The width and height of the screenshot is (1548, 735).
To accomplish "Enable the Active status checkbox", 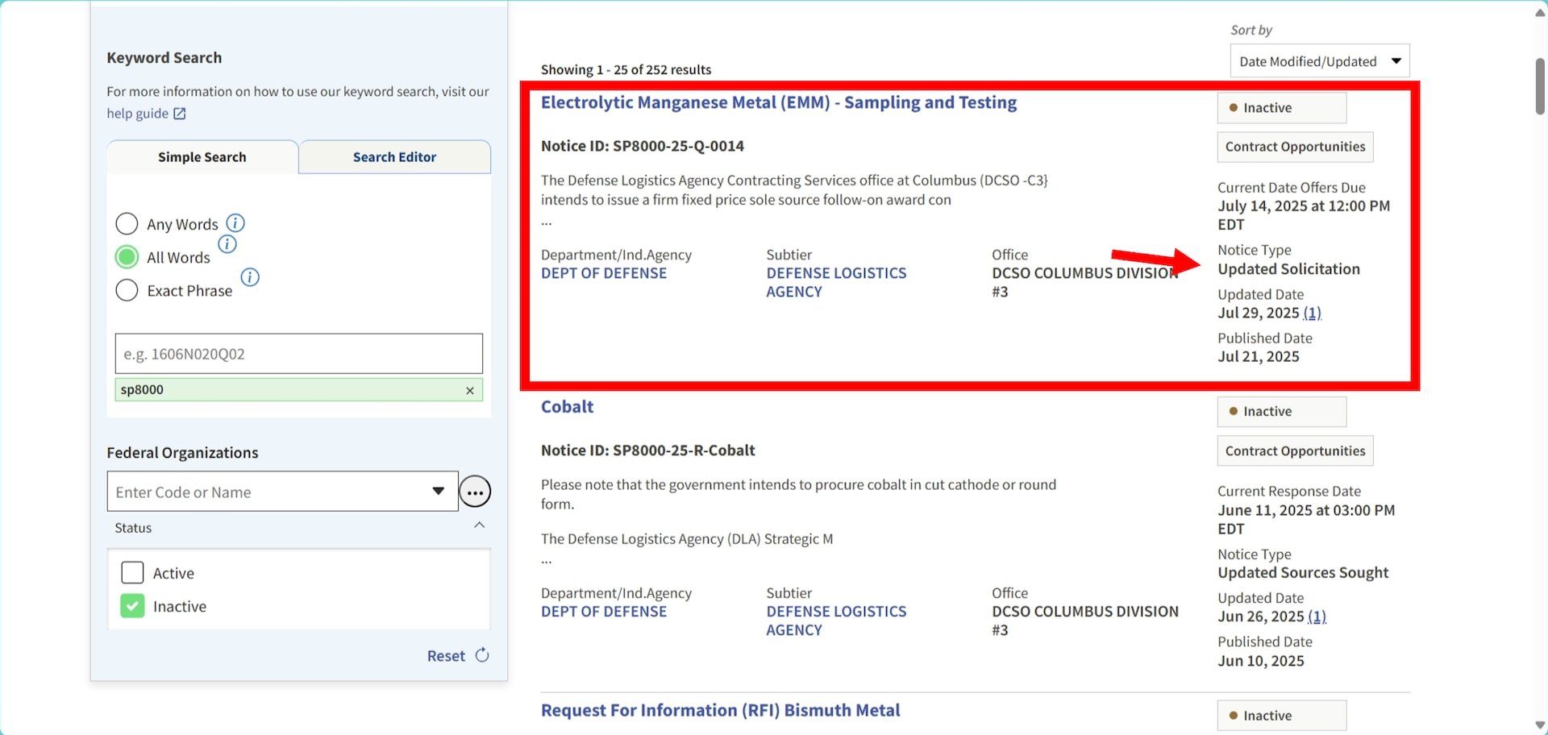I will pyautogui.click(x=132, y=573).
